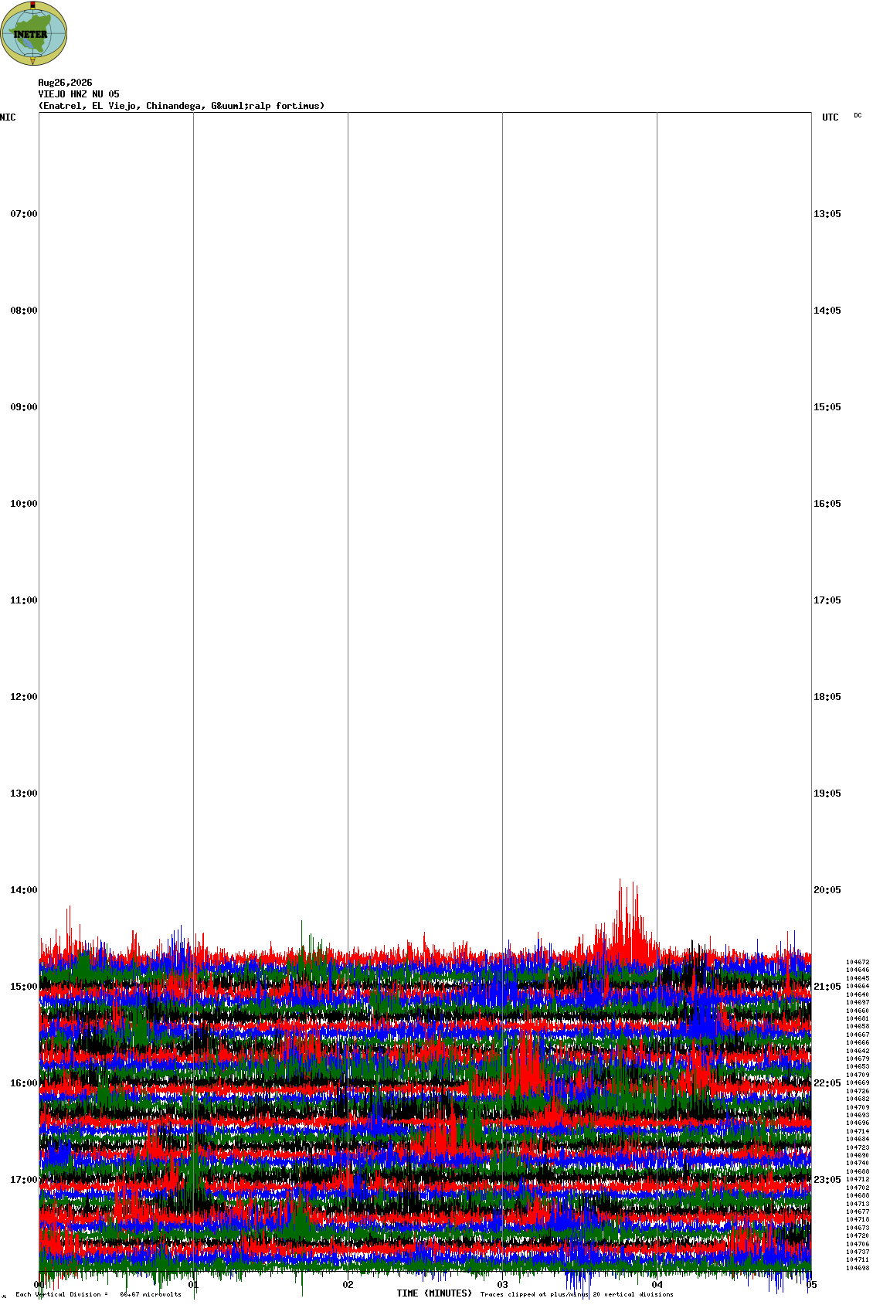The image size is (873, 1305).
Task: Click the Each Vertical Division scale text
Action: [98, 1294]
